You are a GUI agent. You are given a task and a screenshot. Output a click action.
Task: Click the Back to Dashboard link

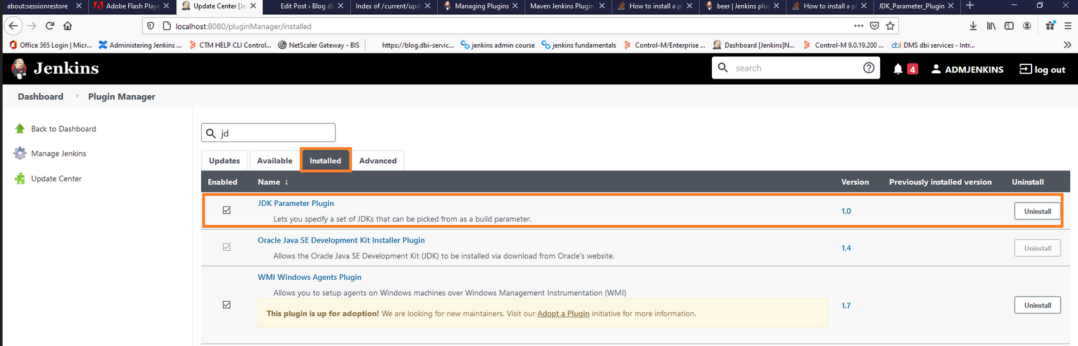(x=63, y=129)
